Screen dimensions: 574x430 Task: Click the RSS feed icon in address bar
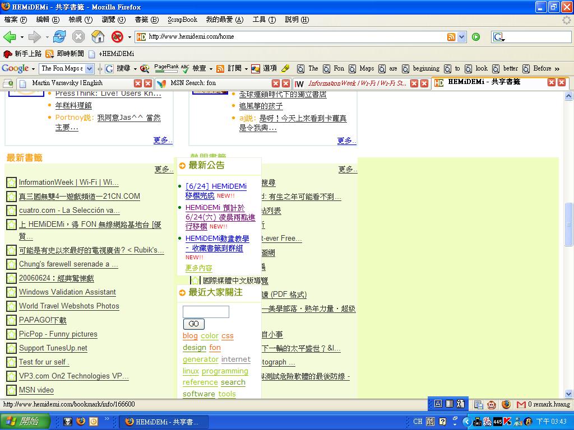(x=451, y=37)
